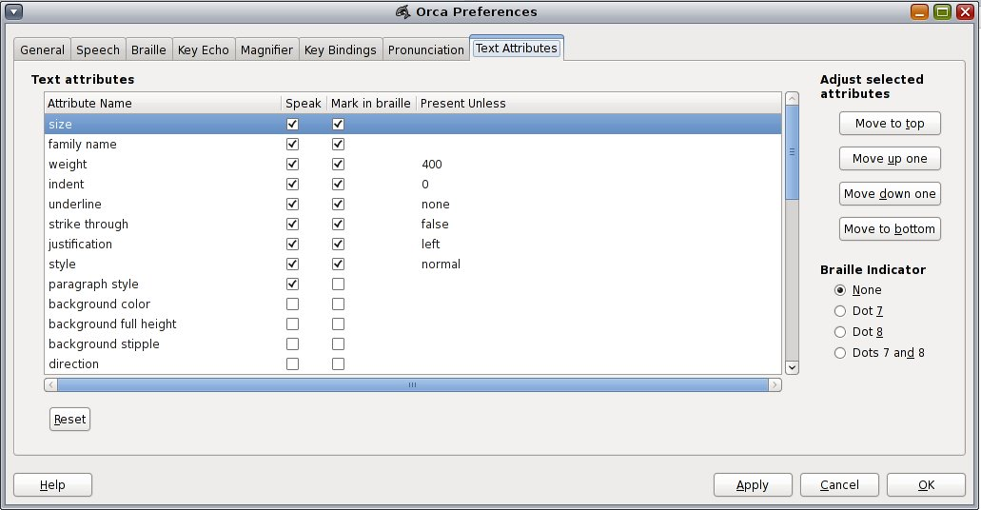Switch to Key Bindings tab
981x510 pixels.
(x=341, y=50)
